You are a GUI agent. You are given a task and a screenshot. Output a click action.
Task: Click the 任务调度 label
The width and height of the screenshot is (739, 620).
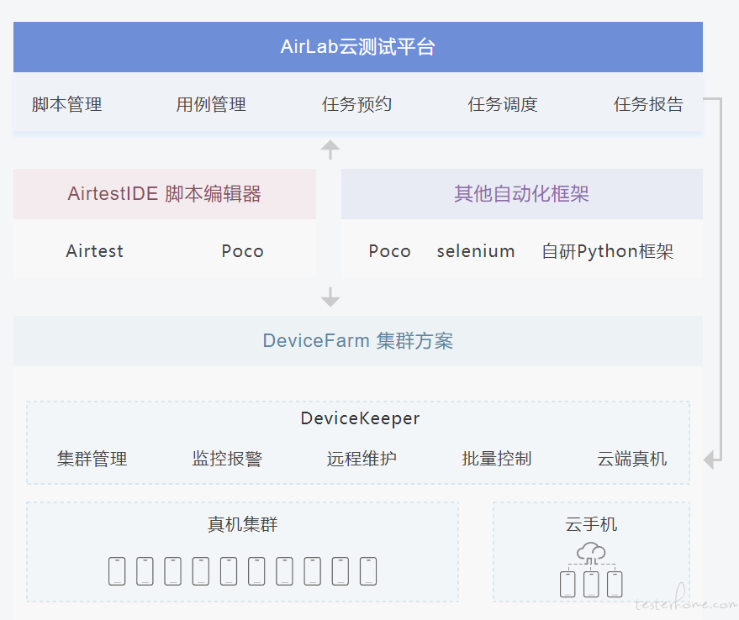(503, 104)
